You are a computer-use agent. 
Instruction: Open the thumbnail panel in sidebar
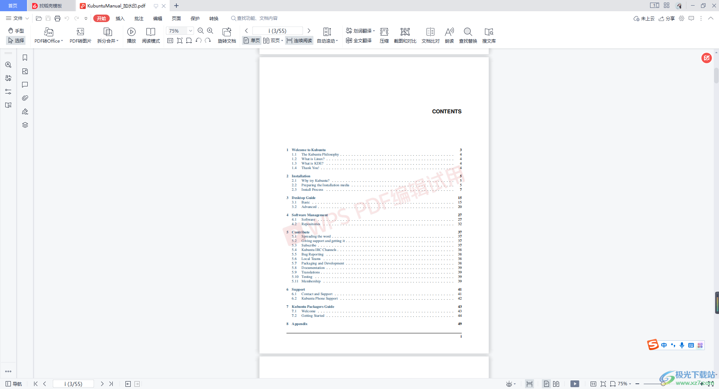coord(25,71)
